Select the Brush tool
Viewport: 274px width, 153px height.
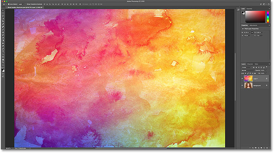pyautogui.click(x=3, y=30)
